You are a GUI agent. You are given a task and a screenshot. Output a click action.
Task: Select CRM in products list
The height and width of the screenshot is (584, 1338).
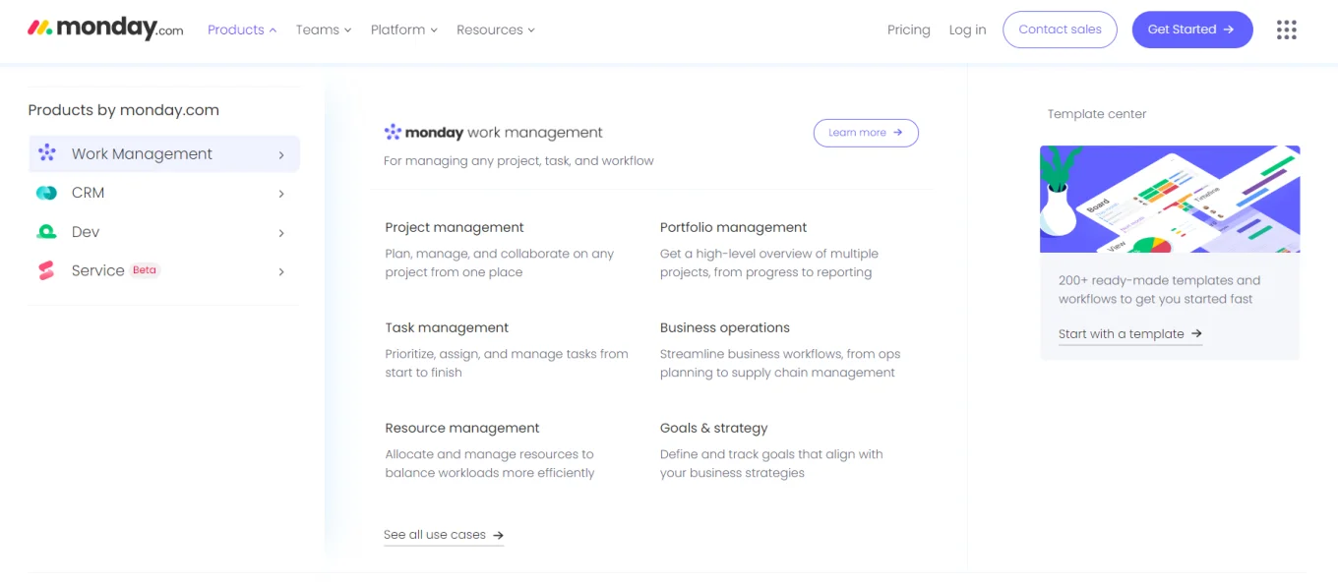tap(163, 193)
